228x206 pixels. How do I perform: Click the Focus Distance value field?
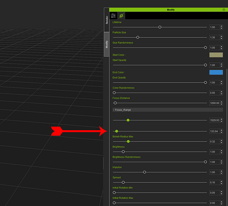(x=214, y=103)
